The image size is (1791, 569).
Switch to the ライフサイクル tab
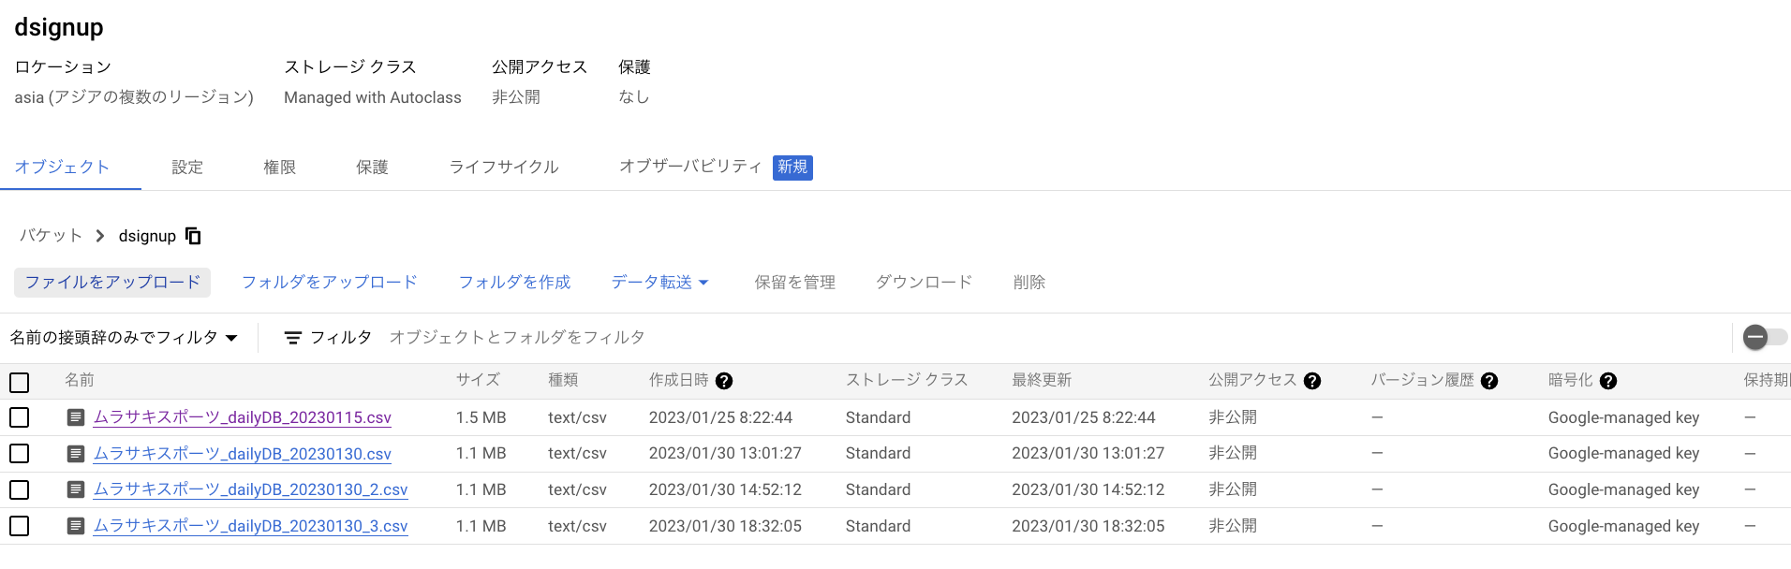(504, 168)
